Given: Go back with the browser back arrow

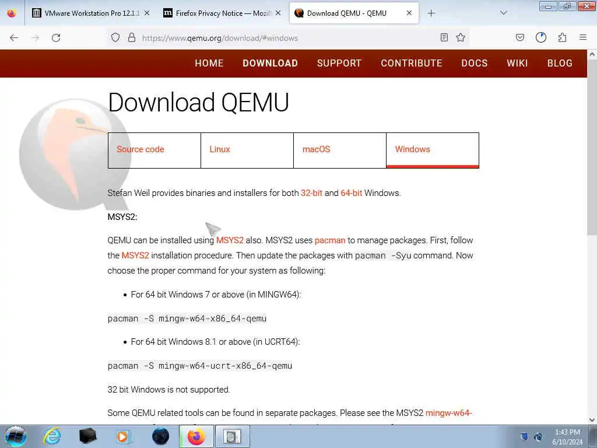Looking at the screenshot, I should click(x=14, y=38).
